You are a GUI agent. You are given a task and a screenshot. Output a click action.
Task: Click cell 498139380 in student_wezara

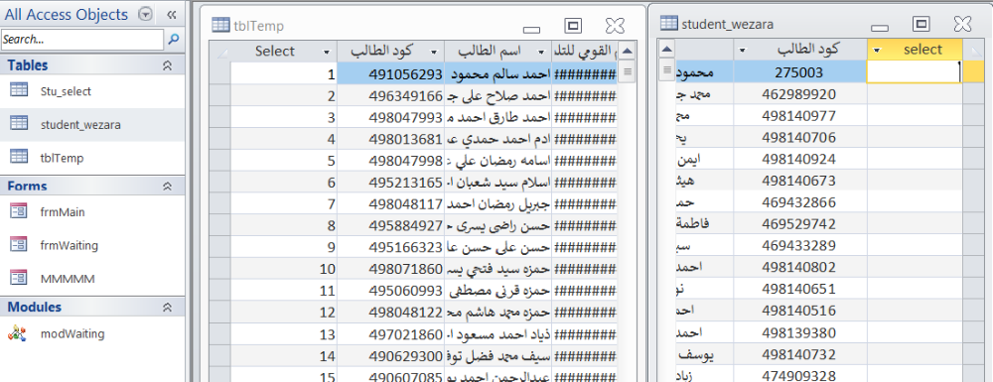click(799, 332)
